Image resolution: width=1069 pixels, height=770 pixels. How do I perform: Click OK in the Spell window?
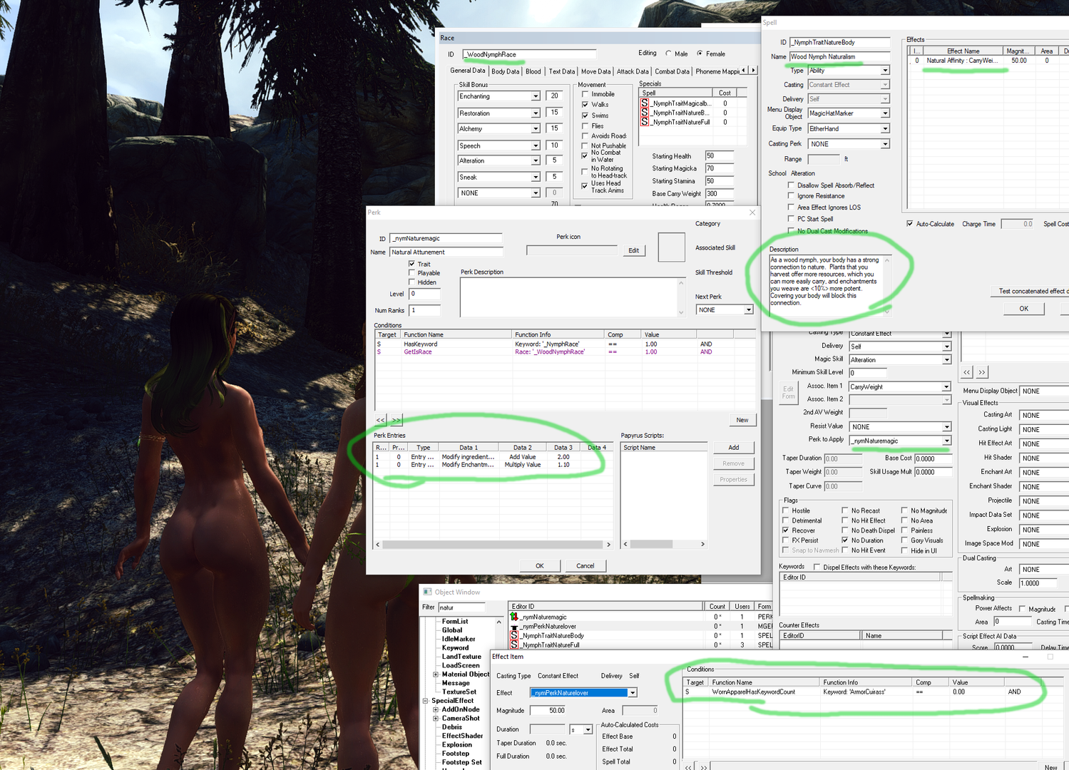click(x=1023, y=309)
